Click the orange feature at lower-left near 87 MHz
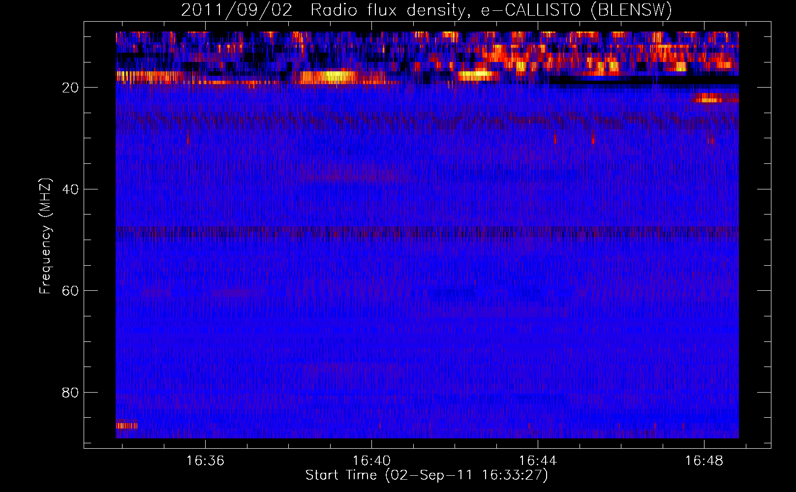This screenshot has height=492, width=796. click(x=126, y=426)
